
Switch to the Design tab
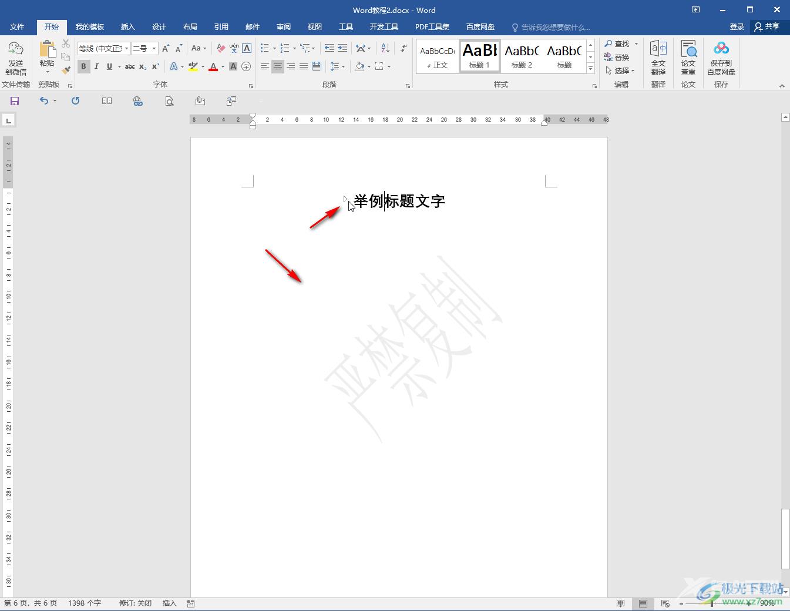tap(159, 27)
